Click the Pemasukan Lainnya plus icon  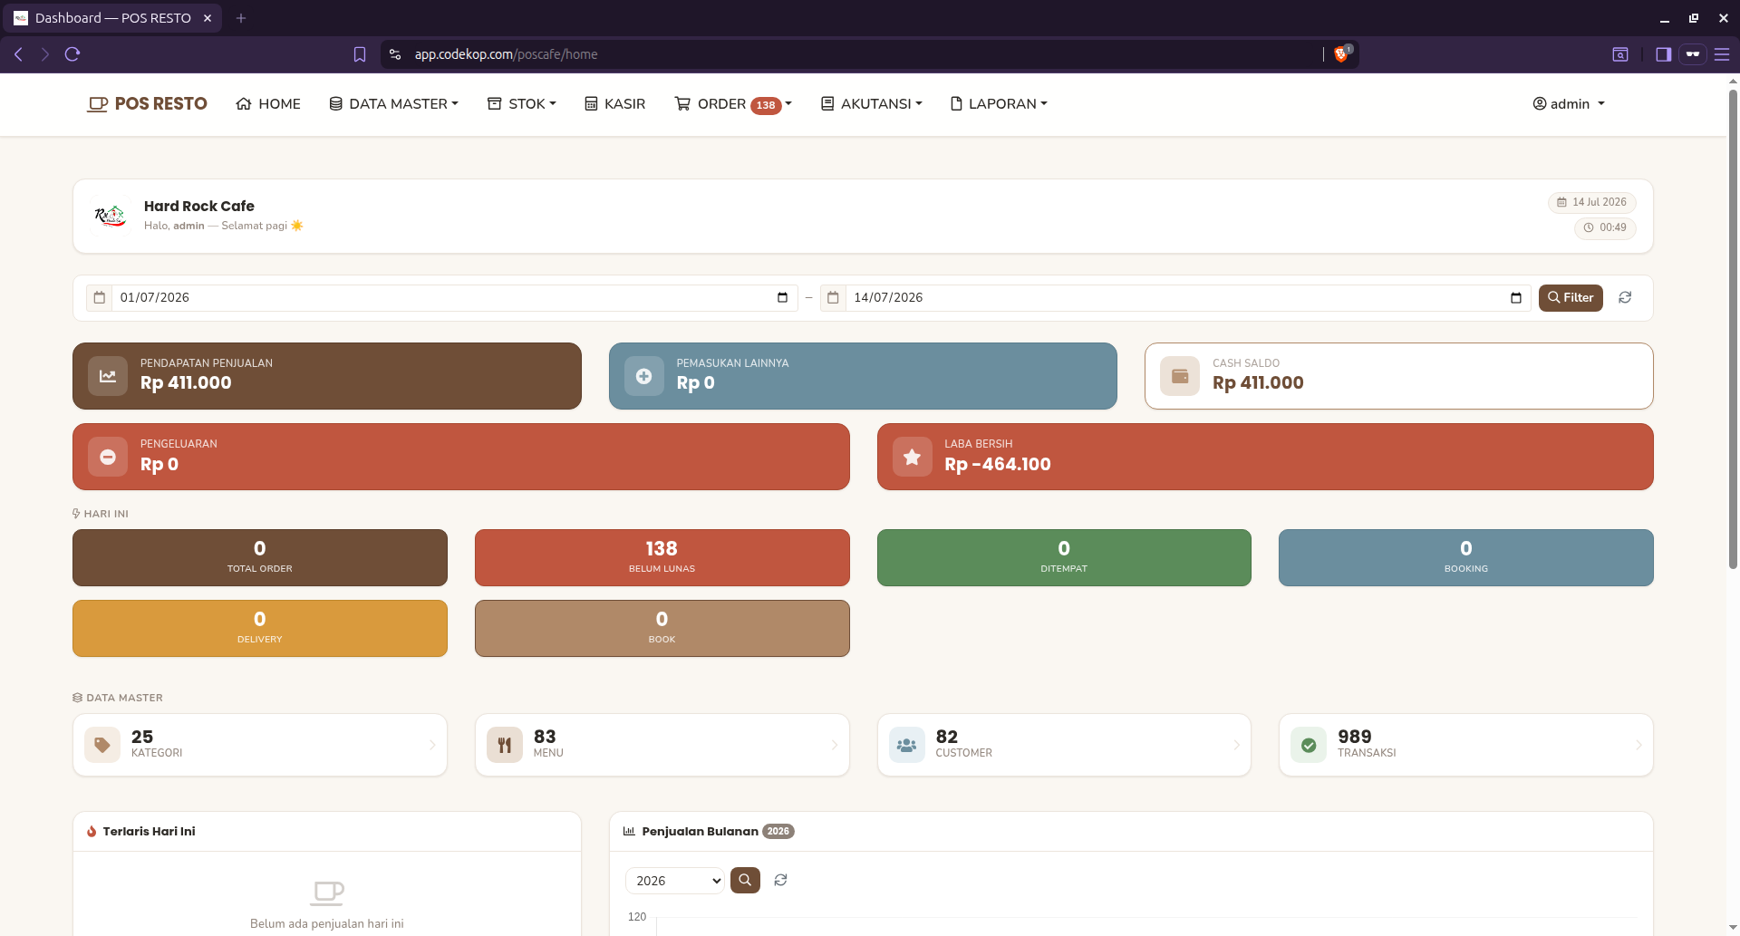(x=644, y=376)
